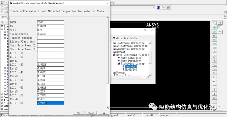Select the Damage material model
The image size is (227, 117).
pos(121,73)
